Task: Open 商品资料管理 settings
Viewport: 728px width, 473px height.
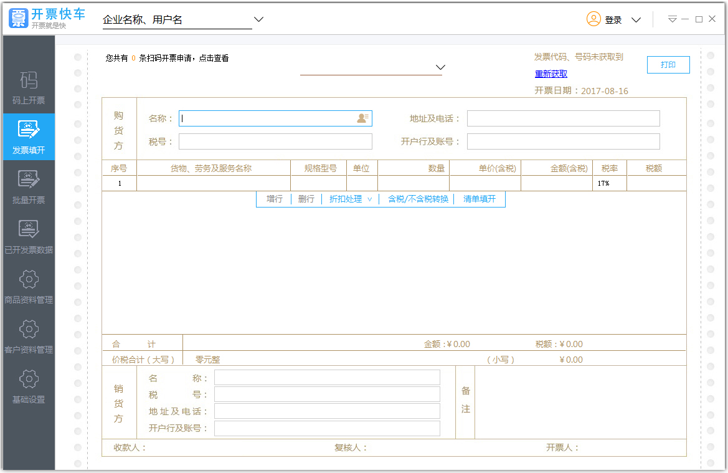Action: (x=29, y=287)
